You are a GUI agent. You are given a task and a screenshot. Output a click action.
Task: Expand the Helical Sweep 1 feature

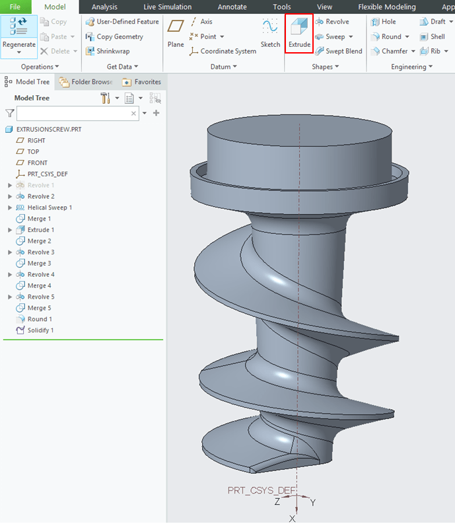[10, 207]
